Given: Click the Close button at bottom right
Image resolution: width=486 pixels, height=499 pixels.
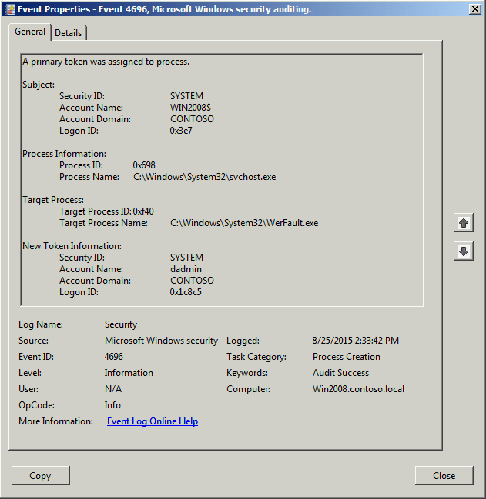Looking at the screenshot, I should pos(444,475).
